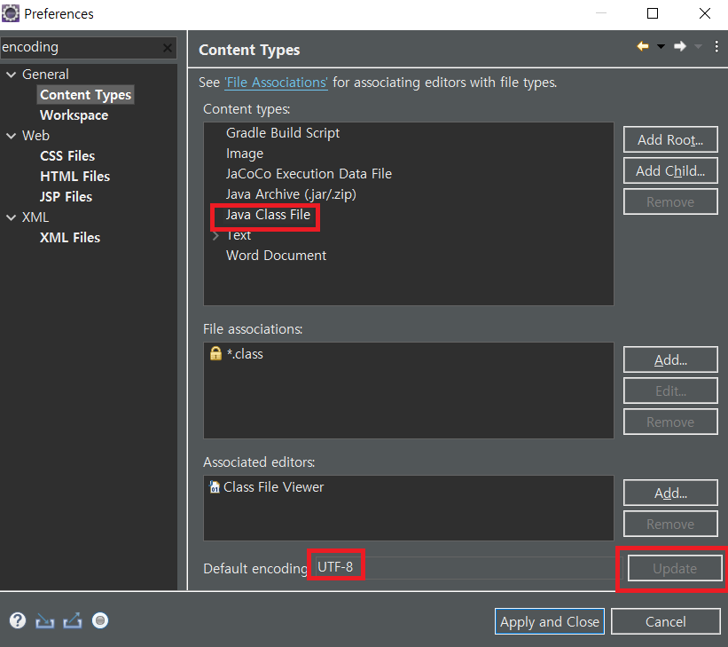
Task: Close the Preferences window
Action: (x=705, y=13)
